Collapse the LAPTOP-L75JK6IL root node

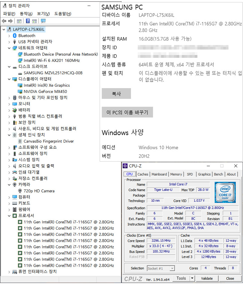click(x=4, y=29)
